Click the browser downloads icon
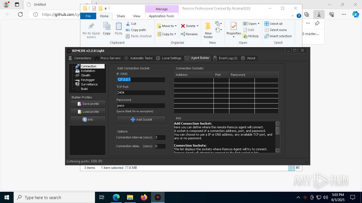Viewport: 362px width, 203px height. [319, 14]
